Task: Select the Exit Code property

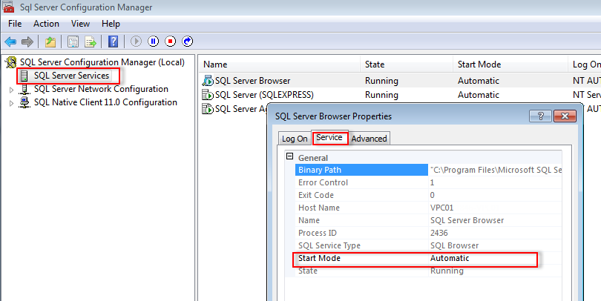Action: pos(316,195)
